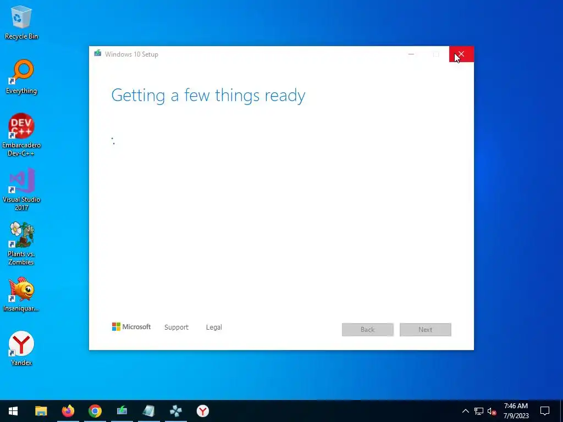Switch to Firefox in the taskbar
Image resolution: width=563 pixels, height=422 pixels.
pyautogui.click(x=68, y=411)
